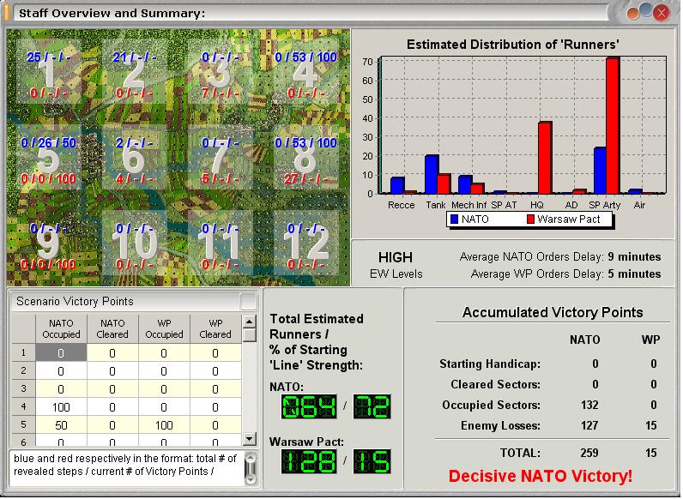Viewport: 683px width, 499px height.
Task: Click the Warsaw Pact strength percent 15
Action: click(x=372, y=461)
